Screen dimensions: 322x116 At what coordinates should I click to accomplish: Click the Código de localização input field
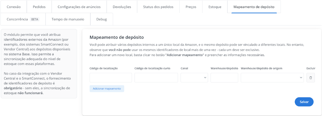[x=111, y=78]
